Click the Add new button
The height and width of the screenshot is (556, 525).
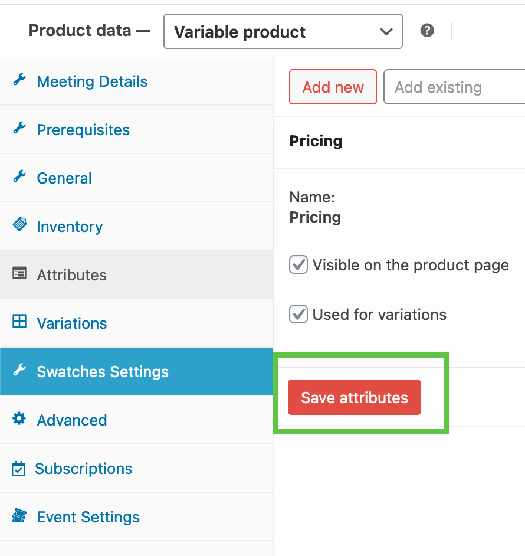[333, 87]
